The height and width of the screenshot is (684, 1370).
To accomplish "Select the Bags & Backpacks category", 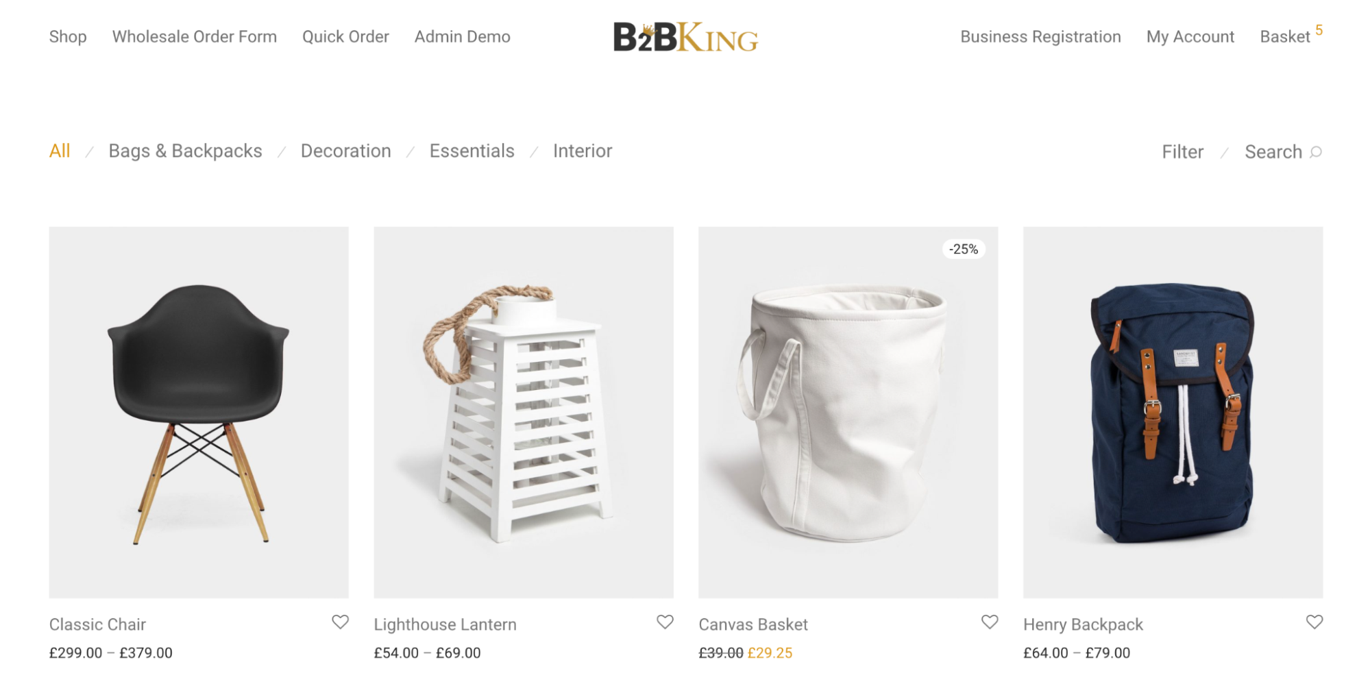I will point(185,151).
